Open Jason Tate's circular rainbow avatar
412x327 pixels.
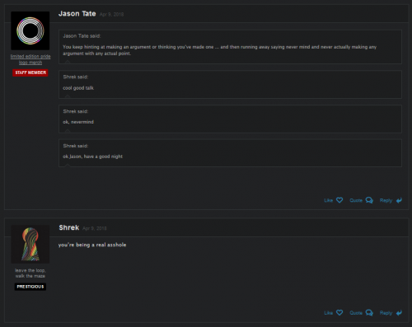30,30
